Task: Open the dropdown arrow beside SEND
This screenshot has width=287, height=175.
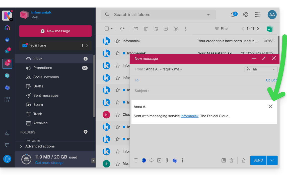Action: tap(272, 160)
